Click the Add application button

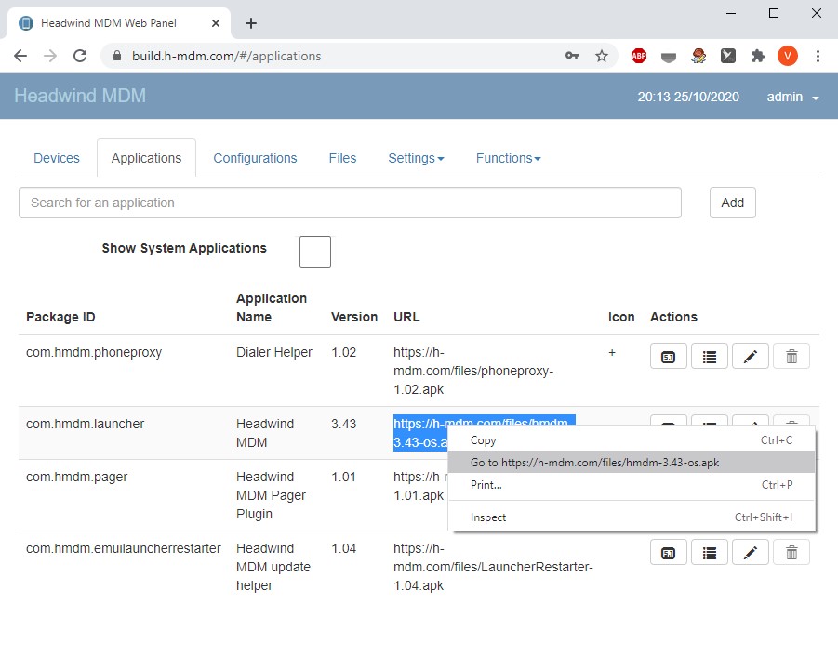732,203
